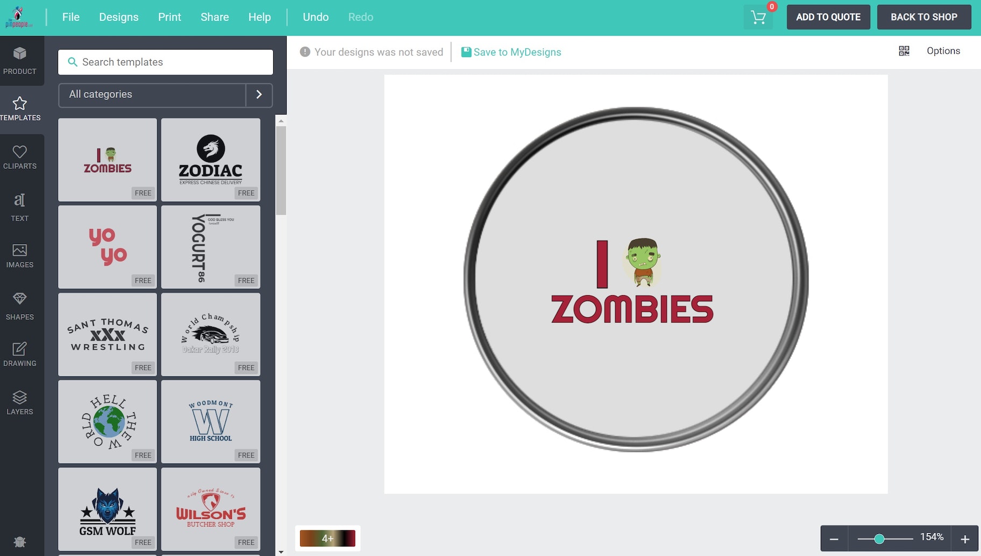Expand the All categories dropdown
The height and width of the screenshot is (556, 981).
(x=152, y=95)
